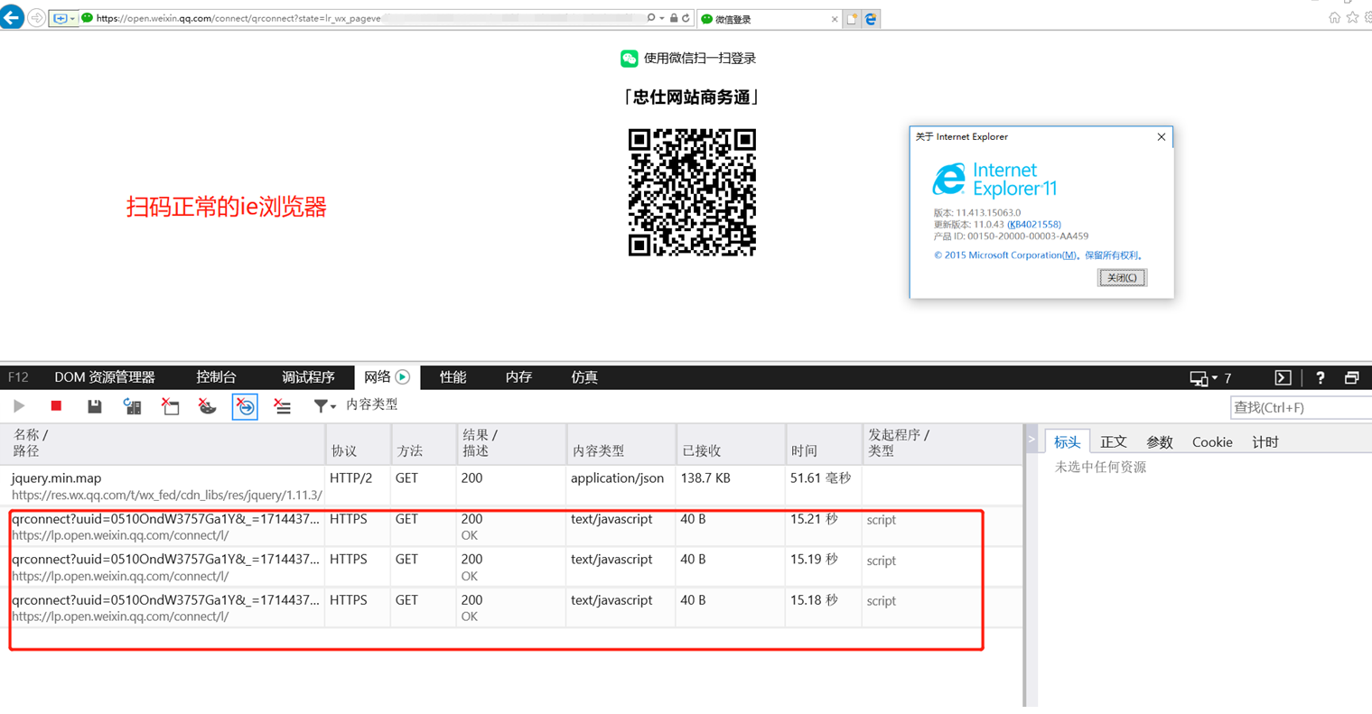Open a new tab button
This screenshot has width=1372, height=714.
tap(852, 19)
